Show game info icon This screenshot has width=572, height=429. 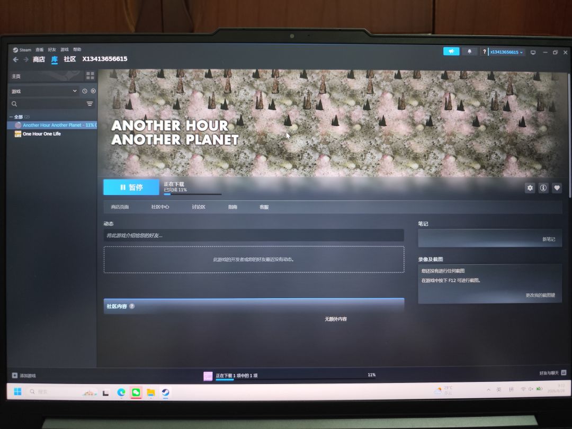(x=543, y=188)
